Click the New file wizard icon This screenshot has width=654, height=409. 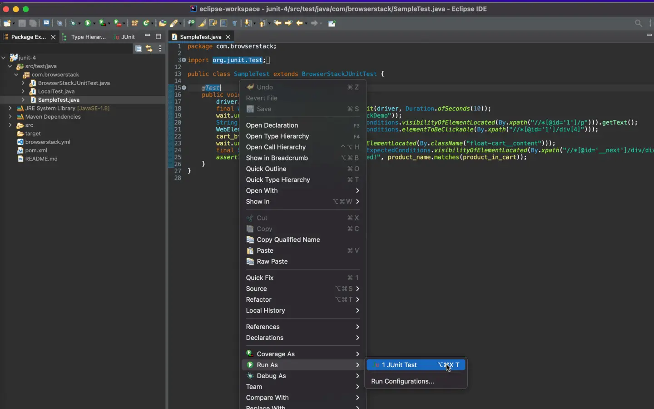(7, 23)
